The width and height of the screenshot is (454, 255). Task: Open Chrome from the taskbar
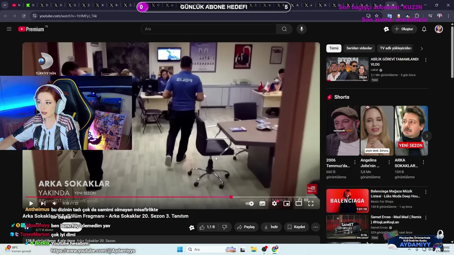pyautogui.click(x=275, y=249)
